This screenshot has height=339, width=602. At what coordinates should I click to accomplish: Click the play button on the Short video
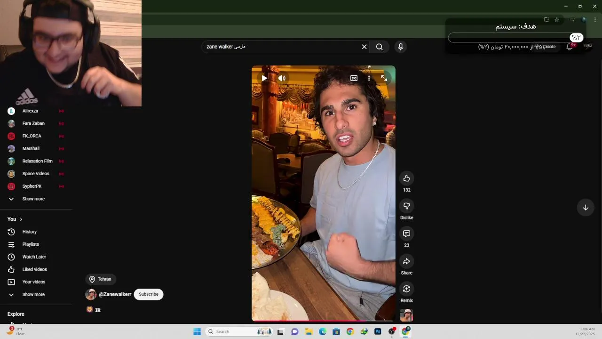pos(264,78)
